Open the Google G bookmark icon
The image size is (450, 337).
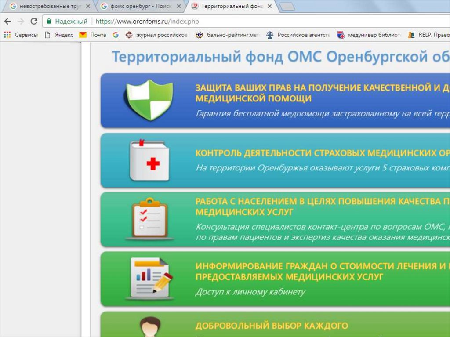click(116, 35)
